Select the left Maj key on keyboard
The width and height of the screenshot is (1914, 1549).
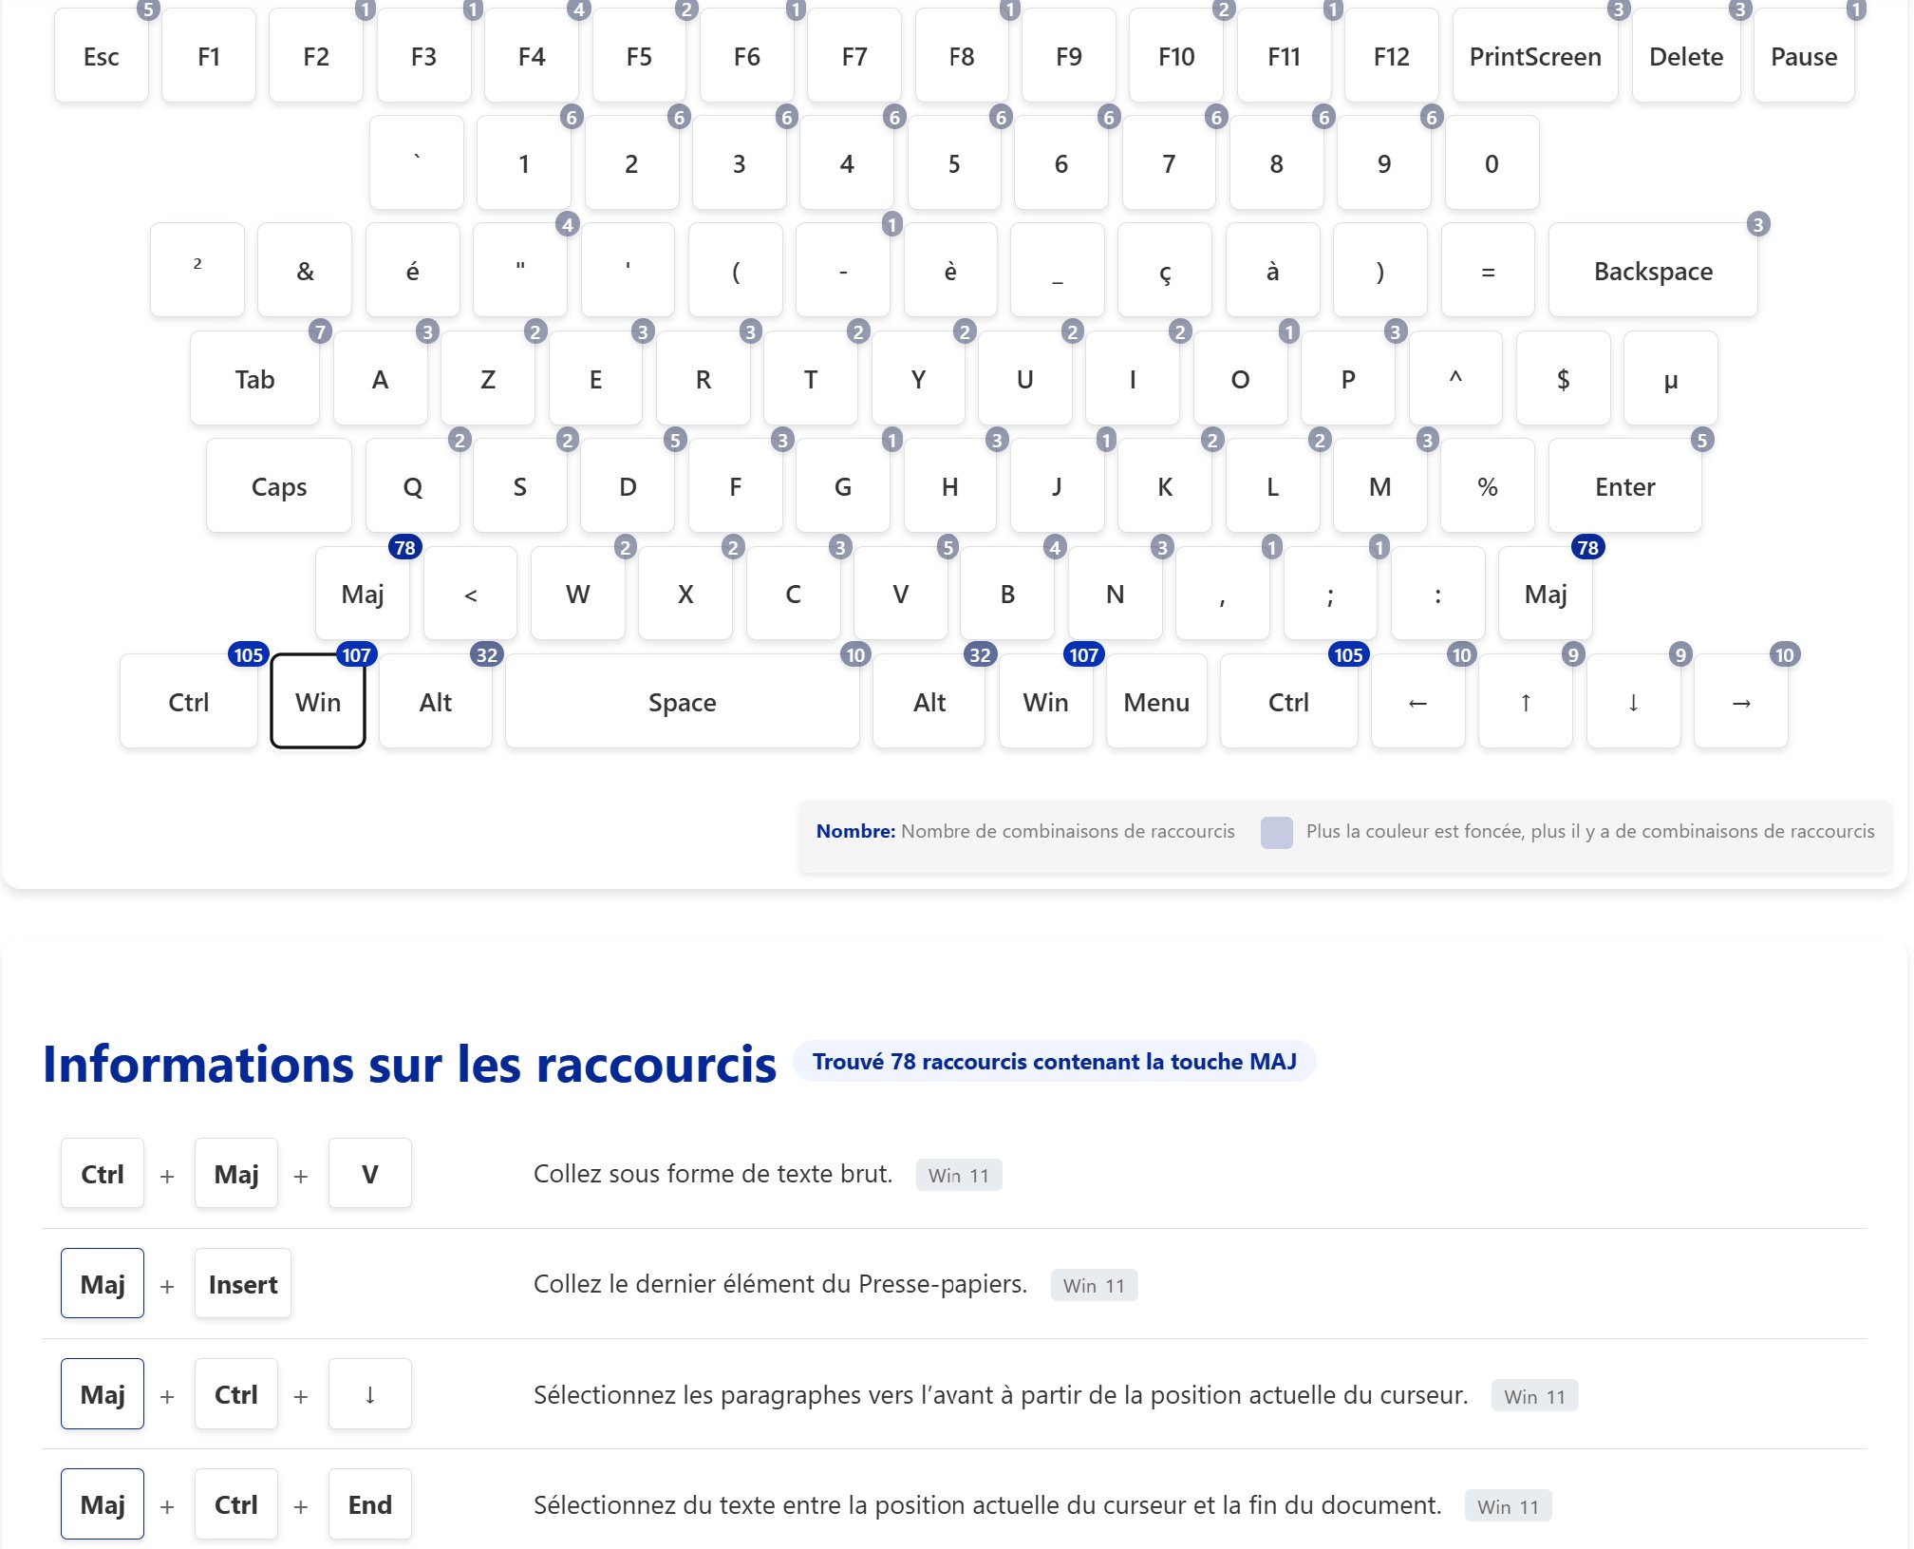click(363, 594)
